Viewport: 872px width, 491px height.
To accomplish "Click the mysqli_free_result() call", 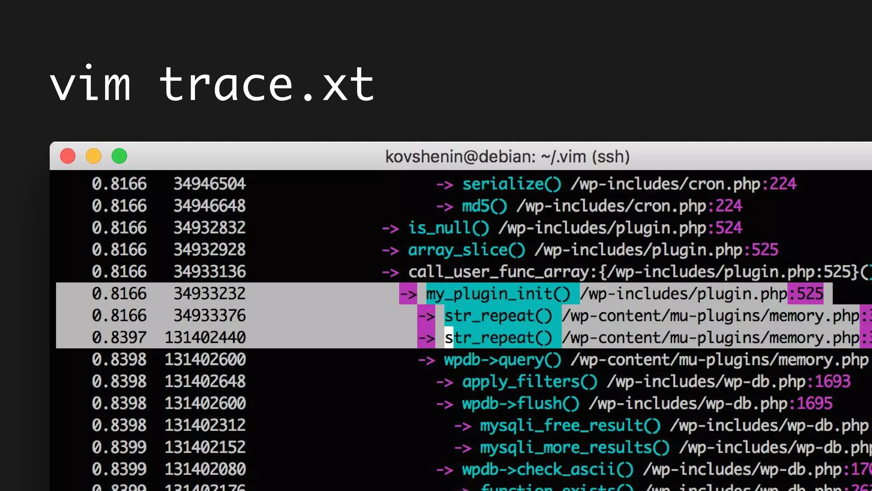I will [x=571, y=425].
